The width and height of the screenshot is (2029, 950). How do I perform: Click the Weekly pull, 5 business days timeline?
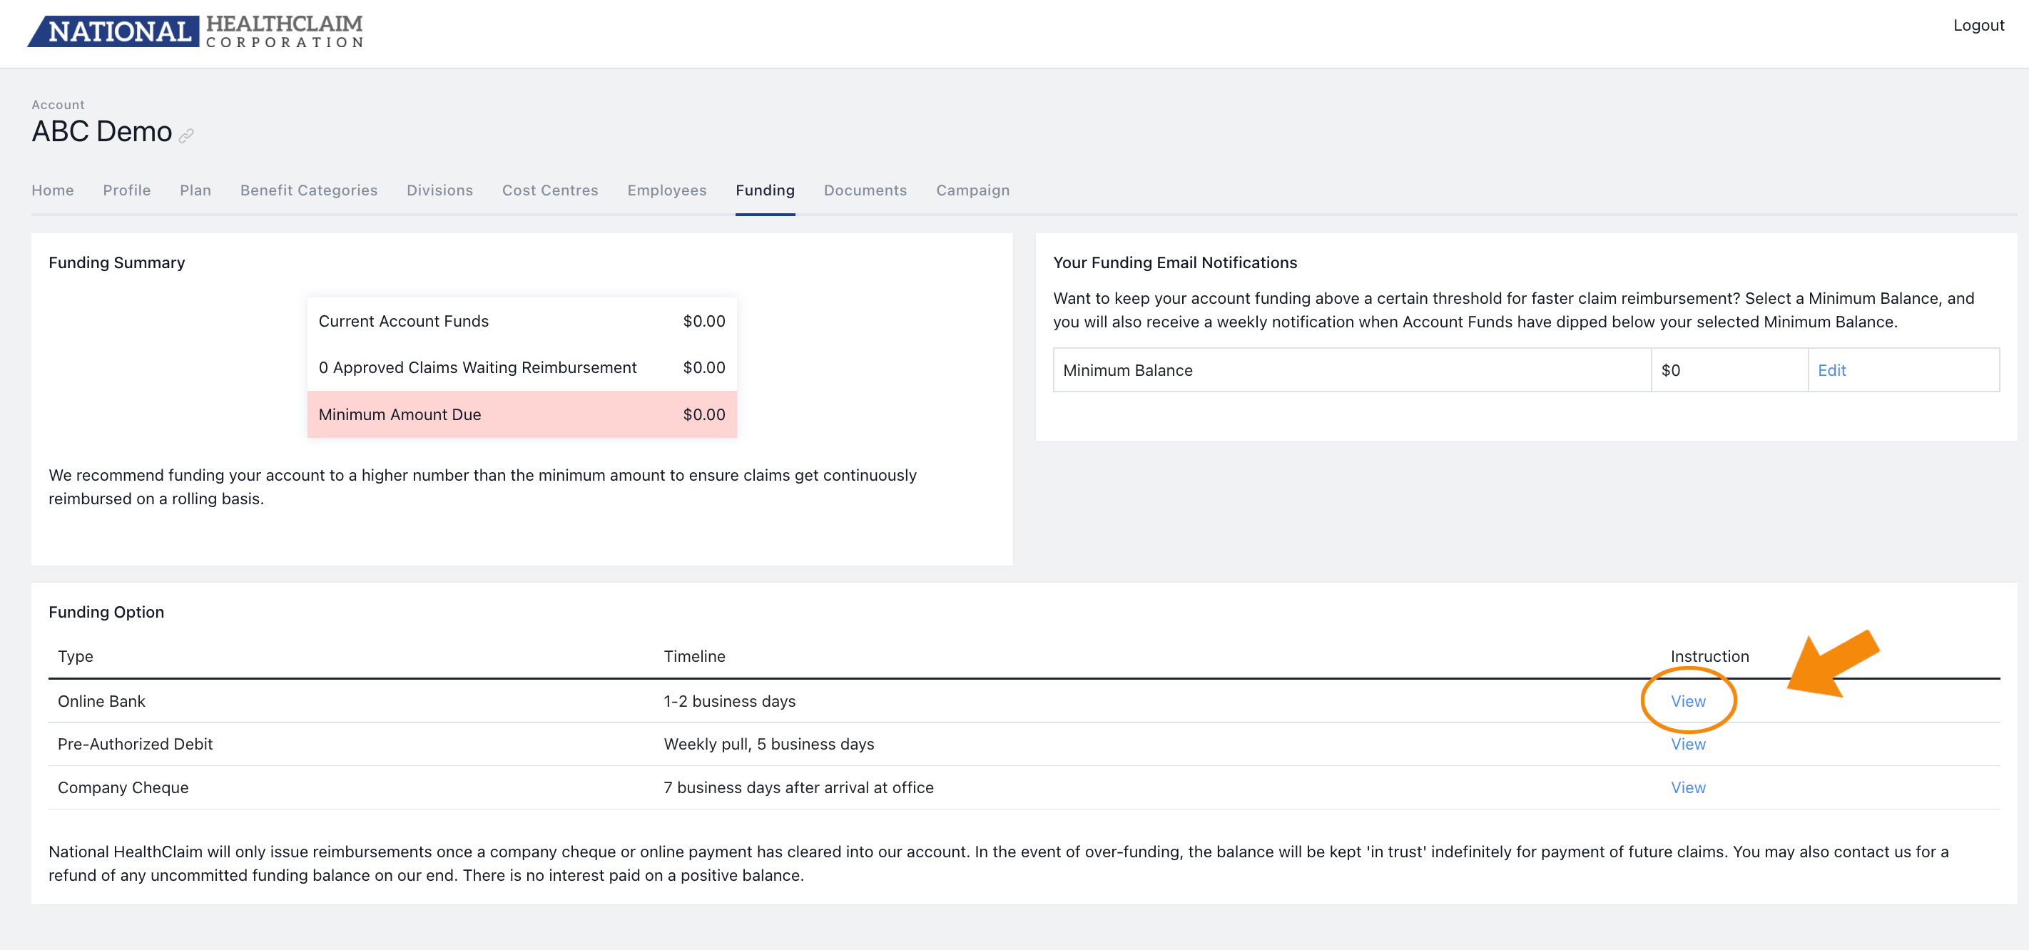coord(769,744)
